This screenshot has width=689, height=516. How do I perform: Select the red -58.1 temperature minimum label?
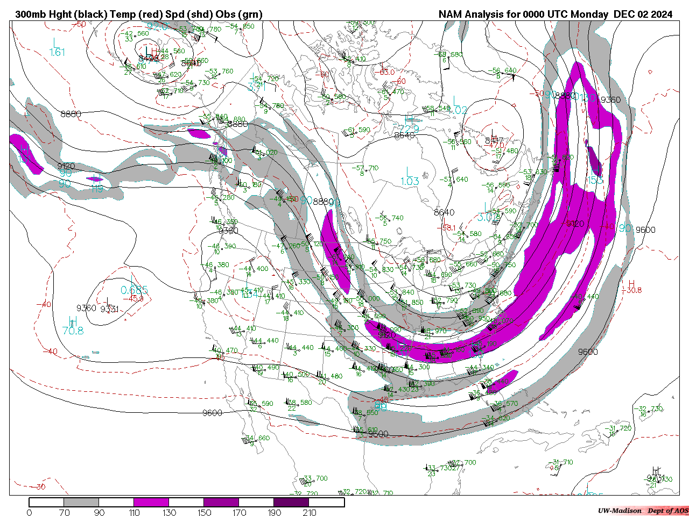(449, 228)
